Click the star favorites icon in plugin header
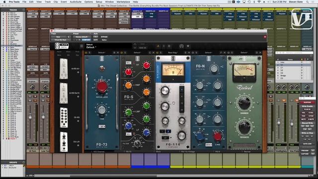This screenshot has height=179, width=318. [x=188, y=46]
